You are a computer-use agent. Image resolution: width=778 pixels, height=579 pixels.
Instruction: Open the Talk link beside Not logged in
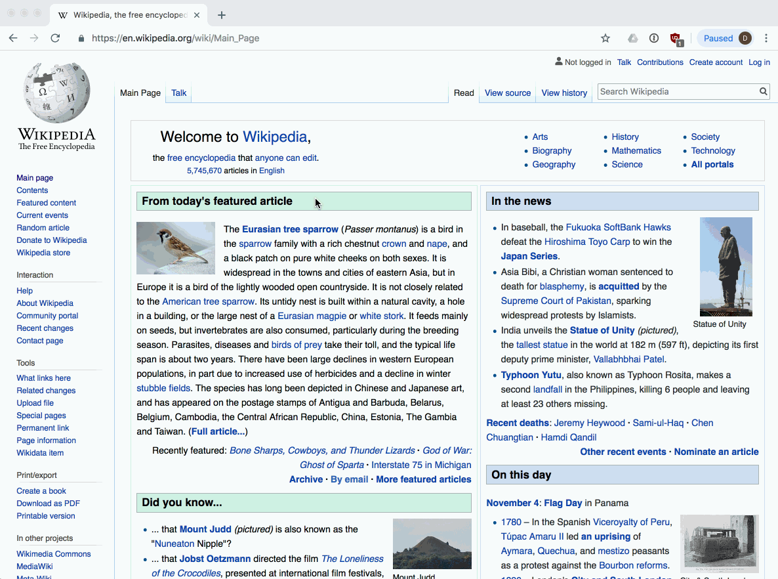tap(624, 62)
